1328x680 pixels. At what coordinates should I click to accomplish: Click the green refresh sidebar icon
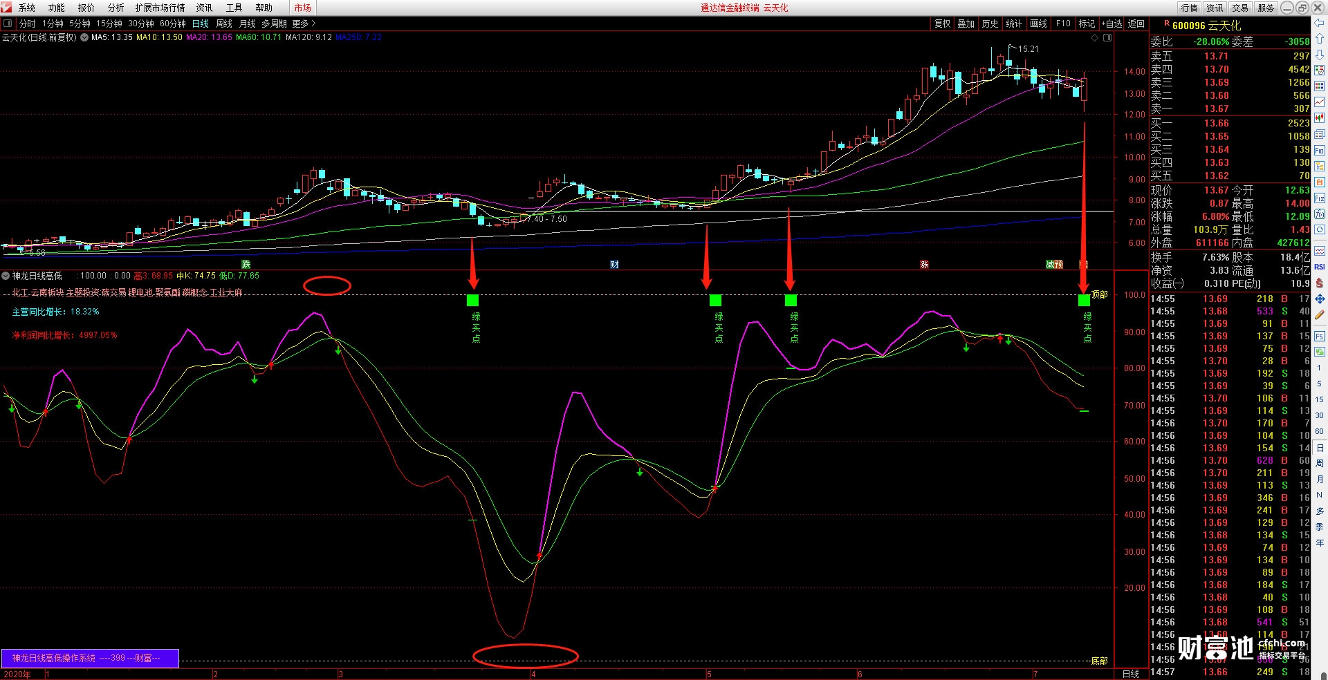(1320, 352)
